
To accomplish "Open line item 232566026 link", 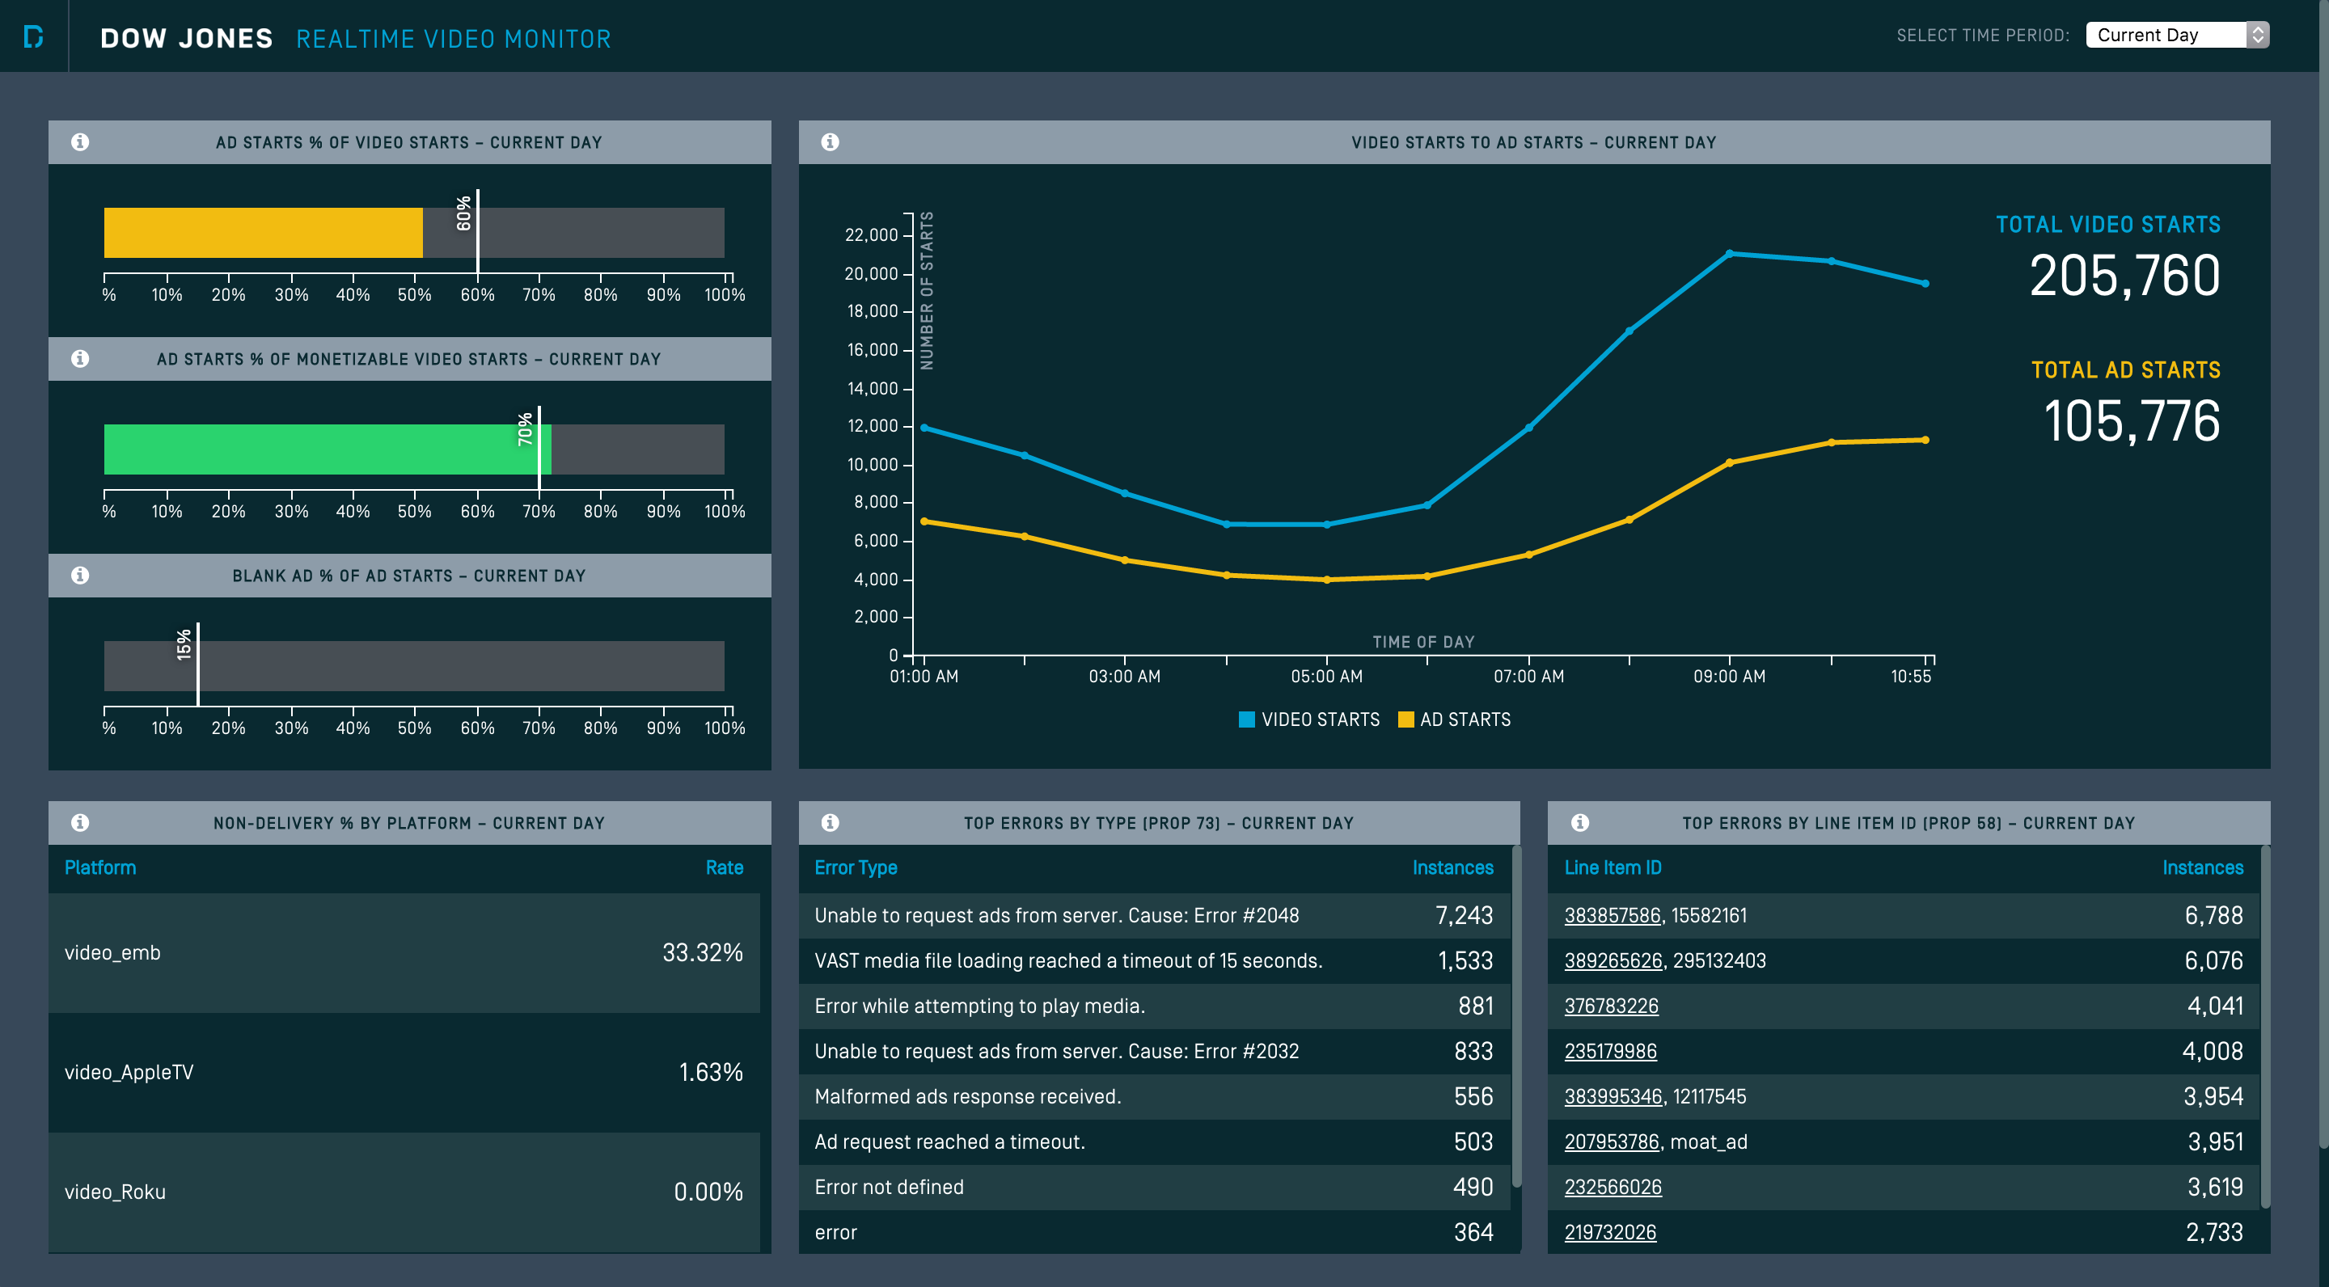I will tap(1613, 1187).
